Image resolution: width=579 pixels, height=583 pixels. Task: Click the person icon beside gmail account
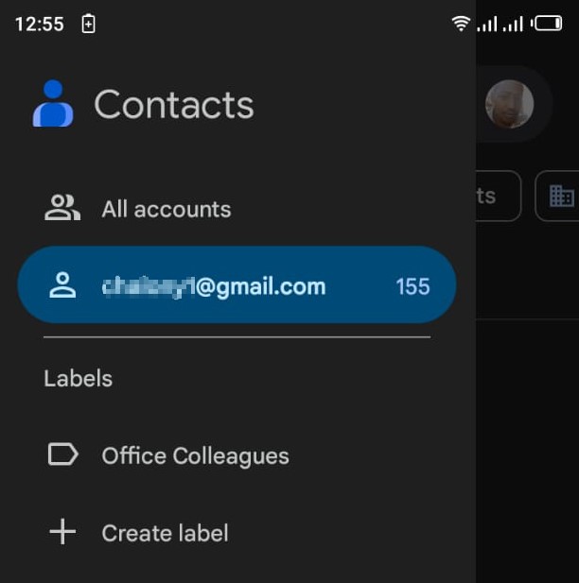(62, 285)
